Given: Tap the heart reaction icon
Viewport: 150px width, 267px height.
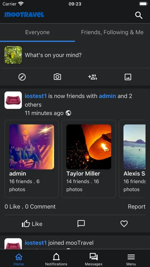Looking at the screenshot, I should point(124,224).
